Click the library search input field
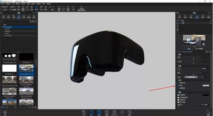 [15, 21]
